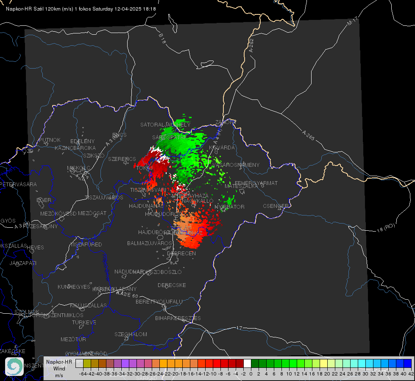Pick the cyan legend swatch between 28 and 30
The height and width of the screenshot is (381, 415).
362,363
